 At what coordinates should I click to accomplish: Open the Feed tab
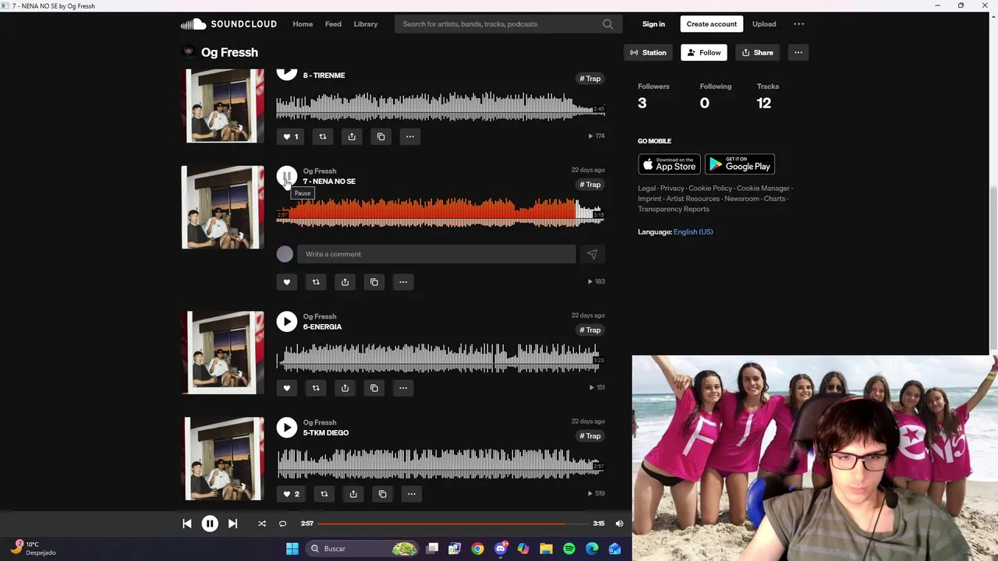click(x=333, y=24)
